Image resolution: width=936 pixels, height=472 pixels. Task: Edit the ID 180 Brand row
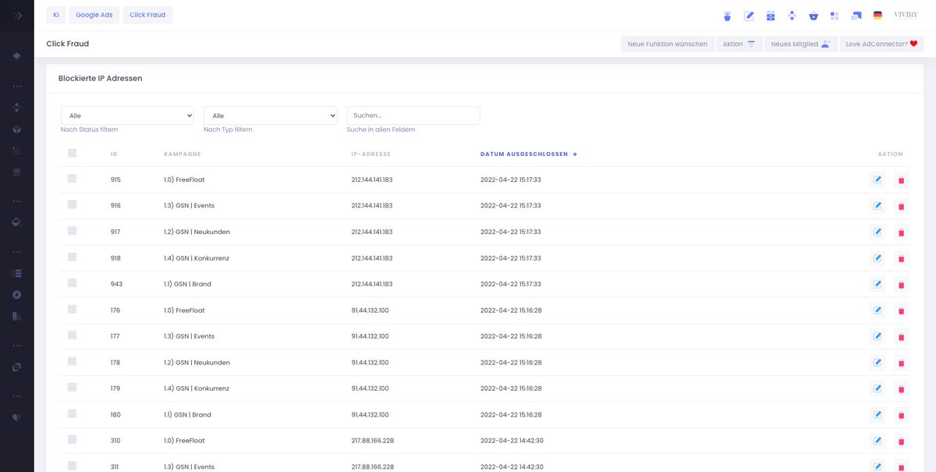coord(877,414)
